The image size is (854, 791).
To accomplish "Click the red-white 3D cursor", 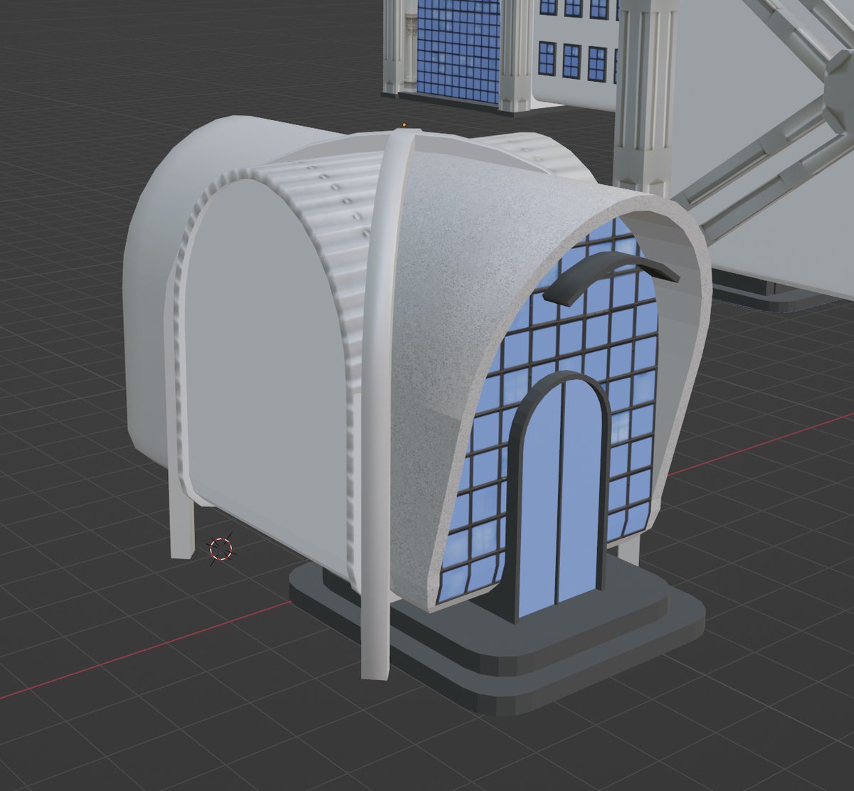I will click(x=221, y=548).
